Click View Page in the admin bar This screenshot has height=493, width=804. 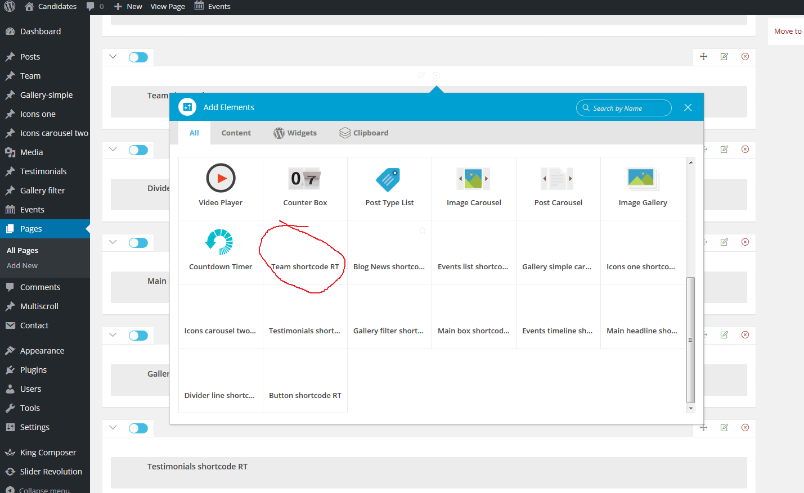pos(168,7)
